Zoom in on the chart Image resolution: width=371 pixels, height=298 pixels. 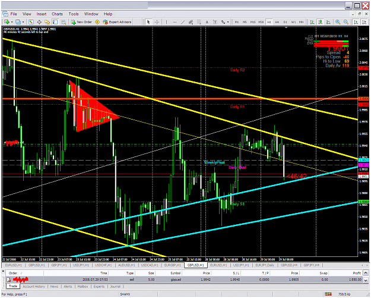pos(338,22)
